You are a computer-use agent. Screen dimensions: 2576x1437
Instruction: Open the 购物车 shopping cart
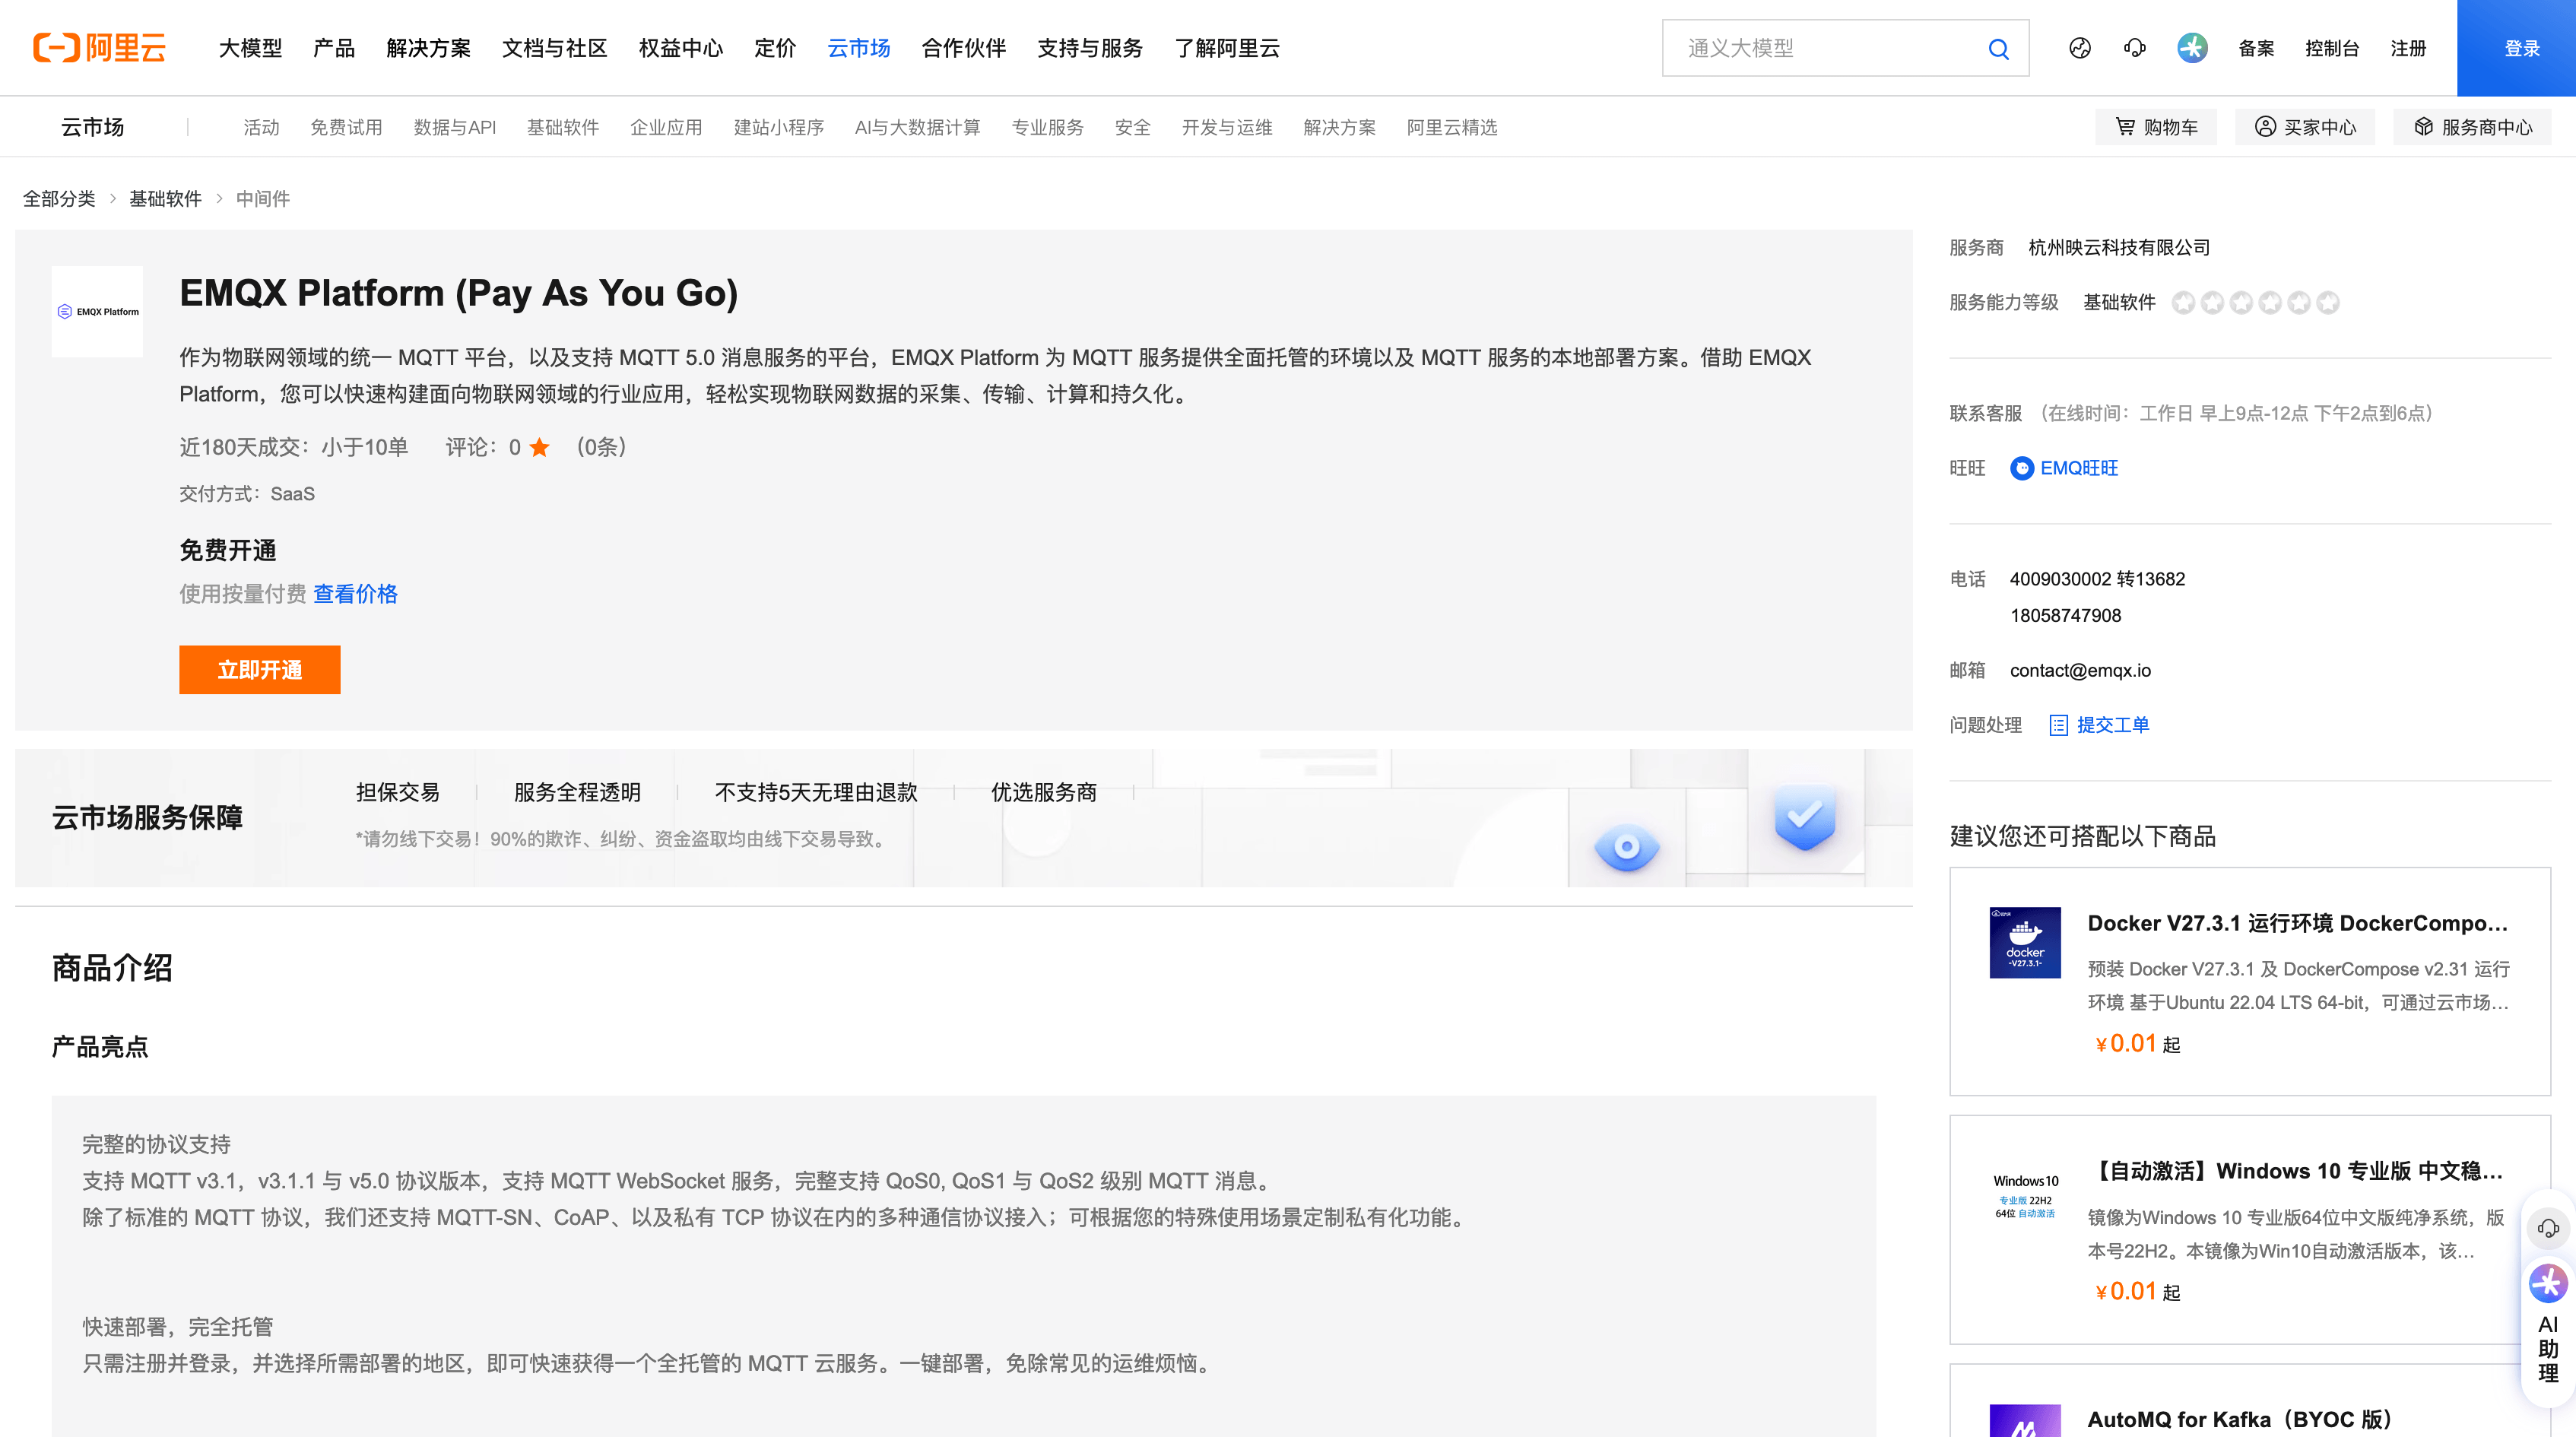tap(2156, 126)
